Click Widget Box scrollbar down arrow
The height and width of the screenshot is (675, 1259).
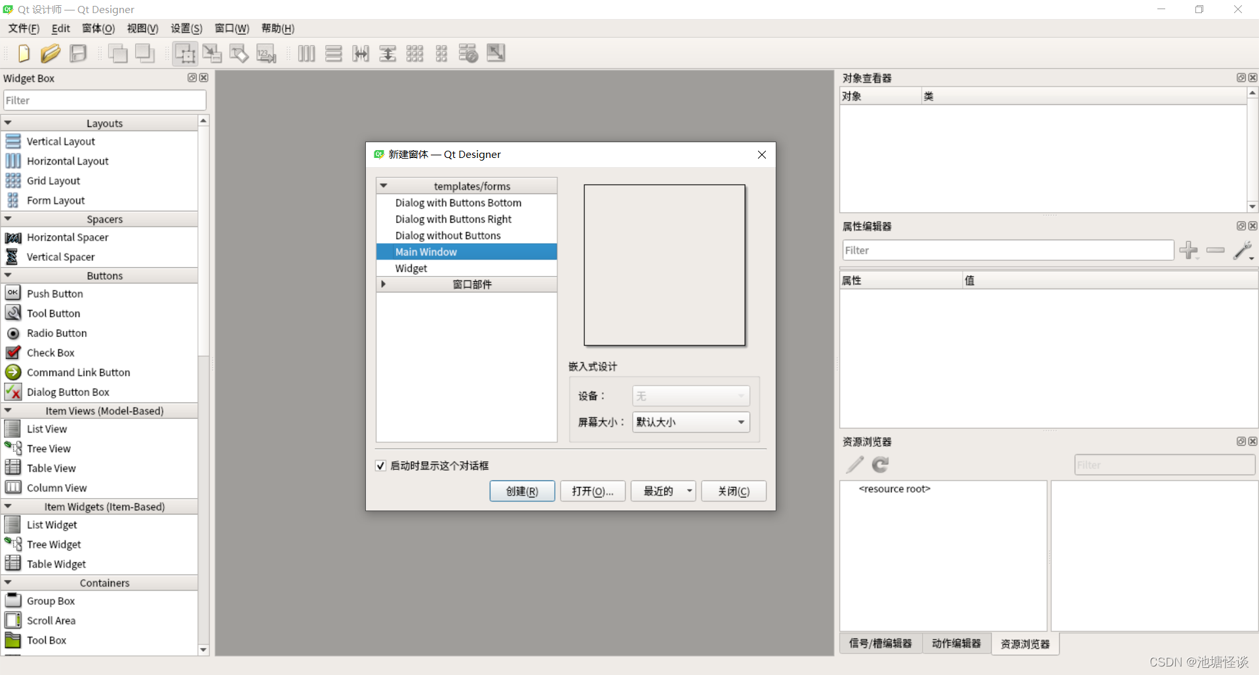pyautogui.click(x=203, y=649)
